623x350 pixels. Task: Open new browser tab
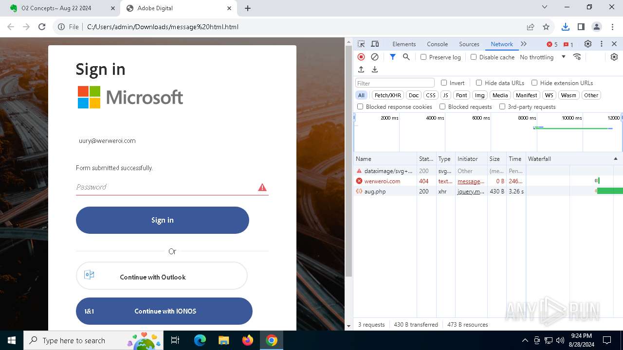[x=248, y=8]
